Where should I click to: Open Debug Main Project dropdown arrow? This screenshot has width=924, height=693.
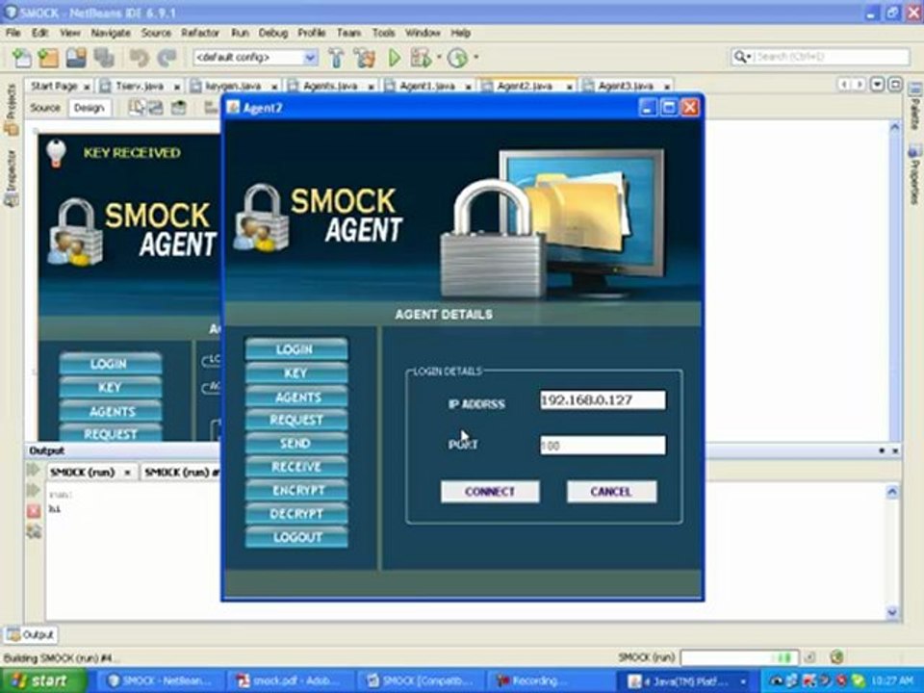439,57
